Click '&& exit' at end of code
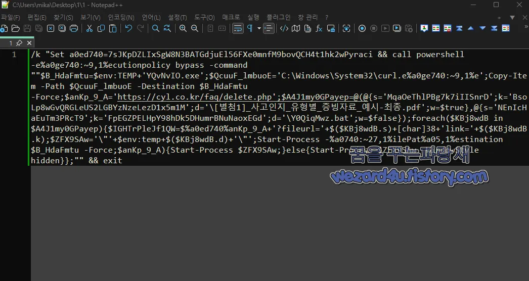Viewport: 529px width, 281px height. point(105,161)
